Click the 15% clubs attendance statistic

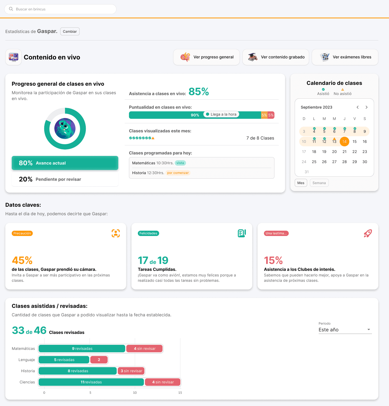pos(273,260)
